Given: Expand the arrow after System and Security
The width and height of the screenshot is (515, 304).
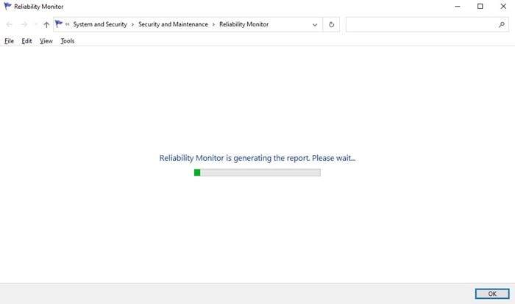Looking at the screenshot, I should pyautogui.click(x=132, y=24).
